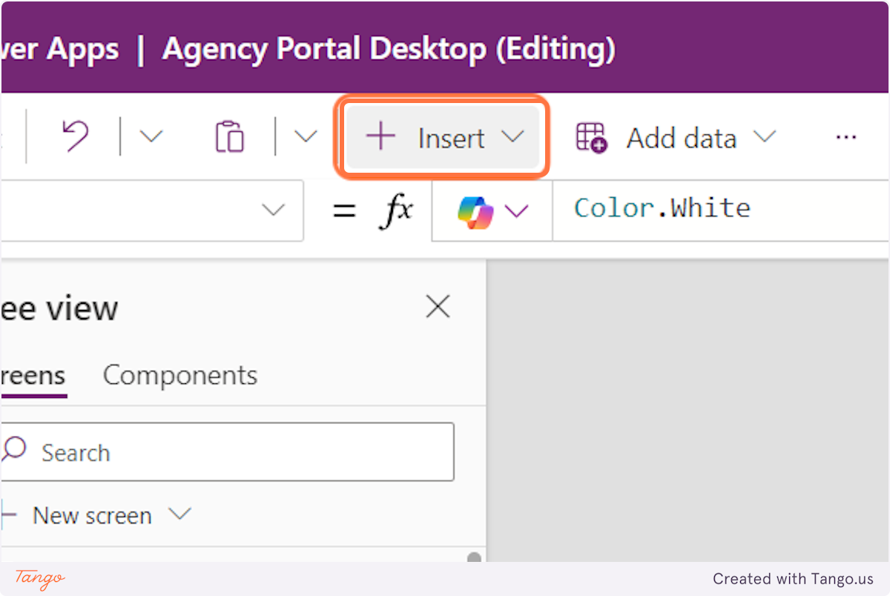The width and height of the screenshot is (890, 596).
Task: Switch to the Components tab
Action: (x=180, y=375)
